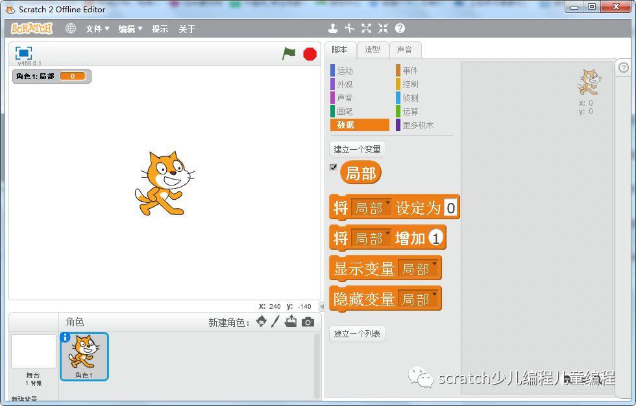Stop all scripts with red stop sign
This screenshot has height=406, width=636.
pyautogui.click(x=310, y=54)
